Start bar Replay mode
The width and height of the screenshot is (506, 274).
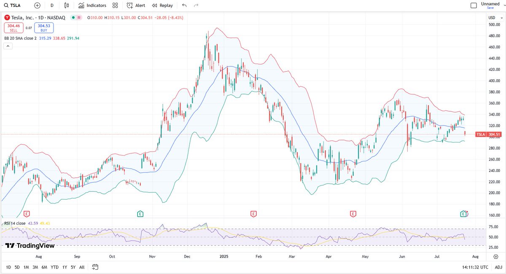tap(162, 5)
